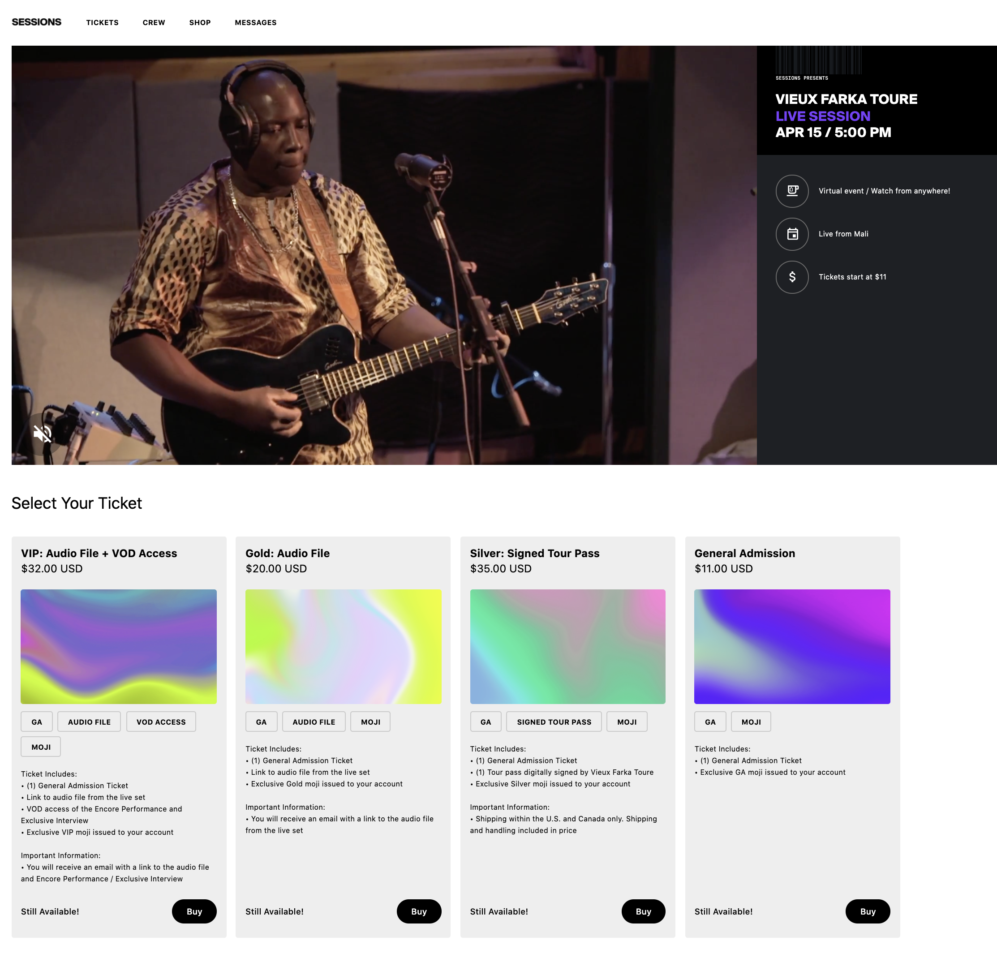Click the VOD ACCESS tag on VIP card
997x962 pixels.
click(x=161, y=721)
